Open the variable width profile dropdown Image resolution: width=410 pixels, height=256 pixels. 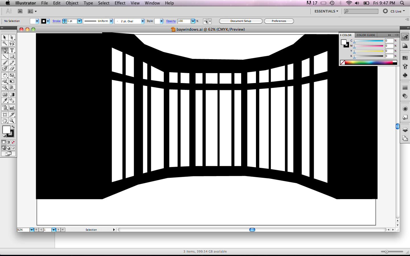tap(111, 21)
